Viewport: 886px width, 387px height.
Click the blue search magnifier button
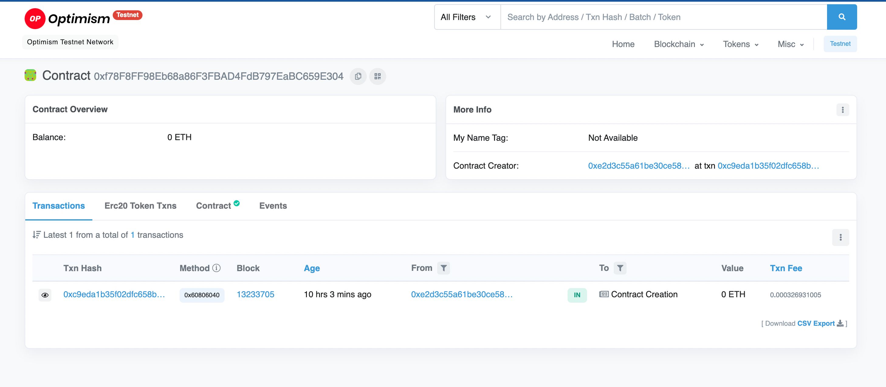842,17
